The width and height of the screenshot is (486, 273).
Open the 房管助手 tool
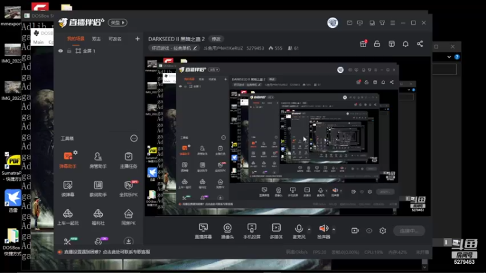coord(98,160)
